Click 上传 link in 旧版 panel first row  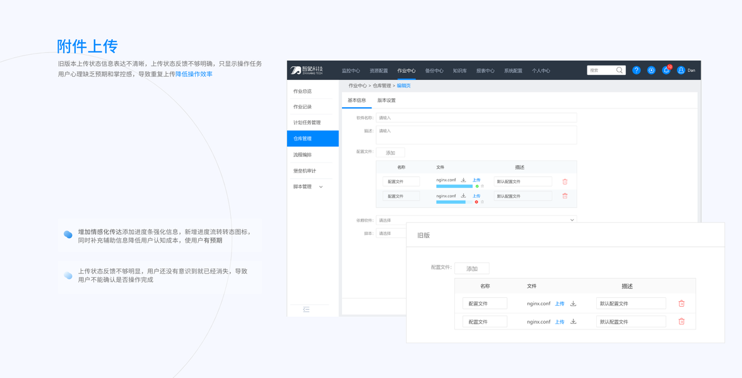pos(559,304)
